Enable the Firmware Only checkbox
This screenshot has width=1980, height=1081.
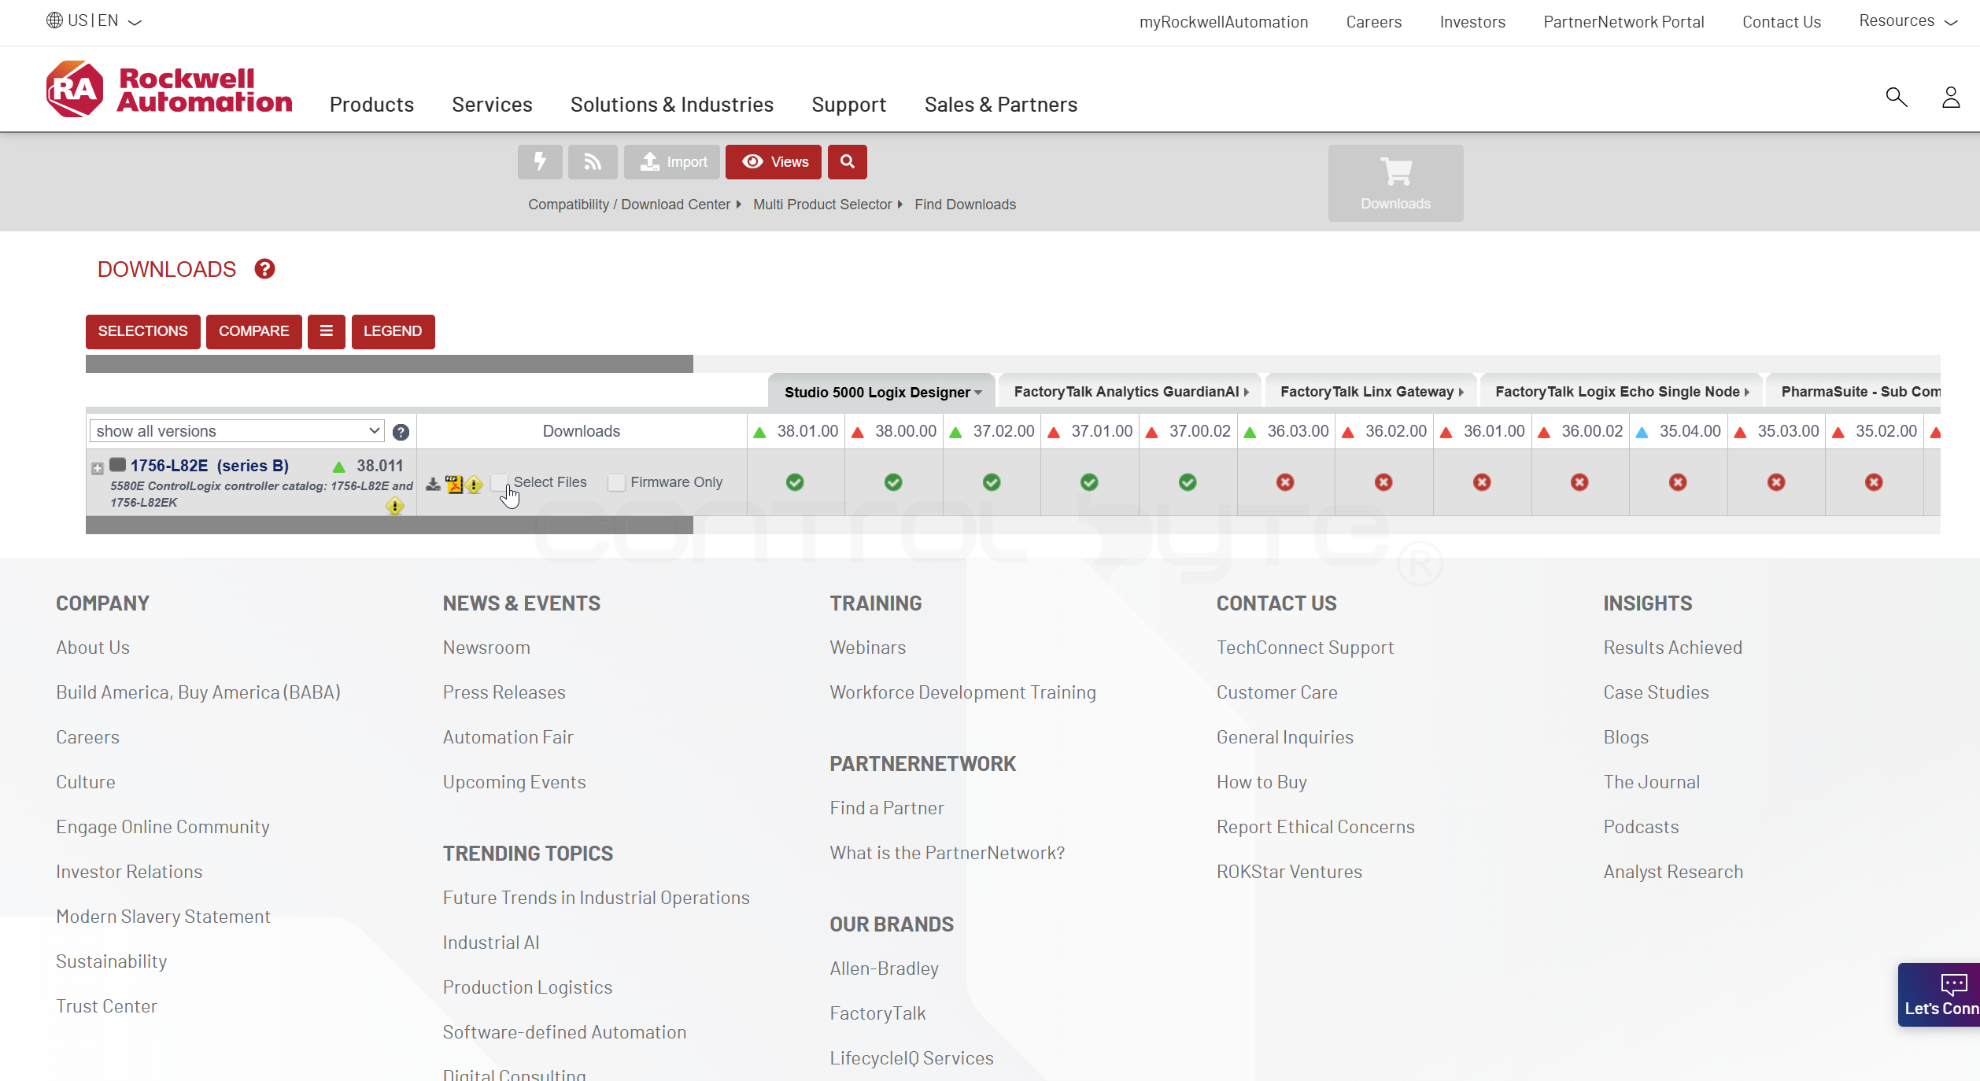[x=616, y=482]
